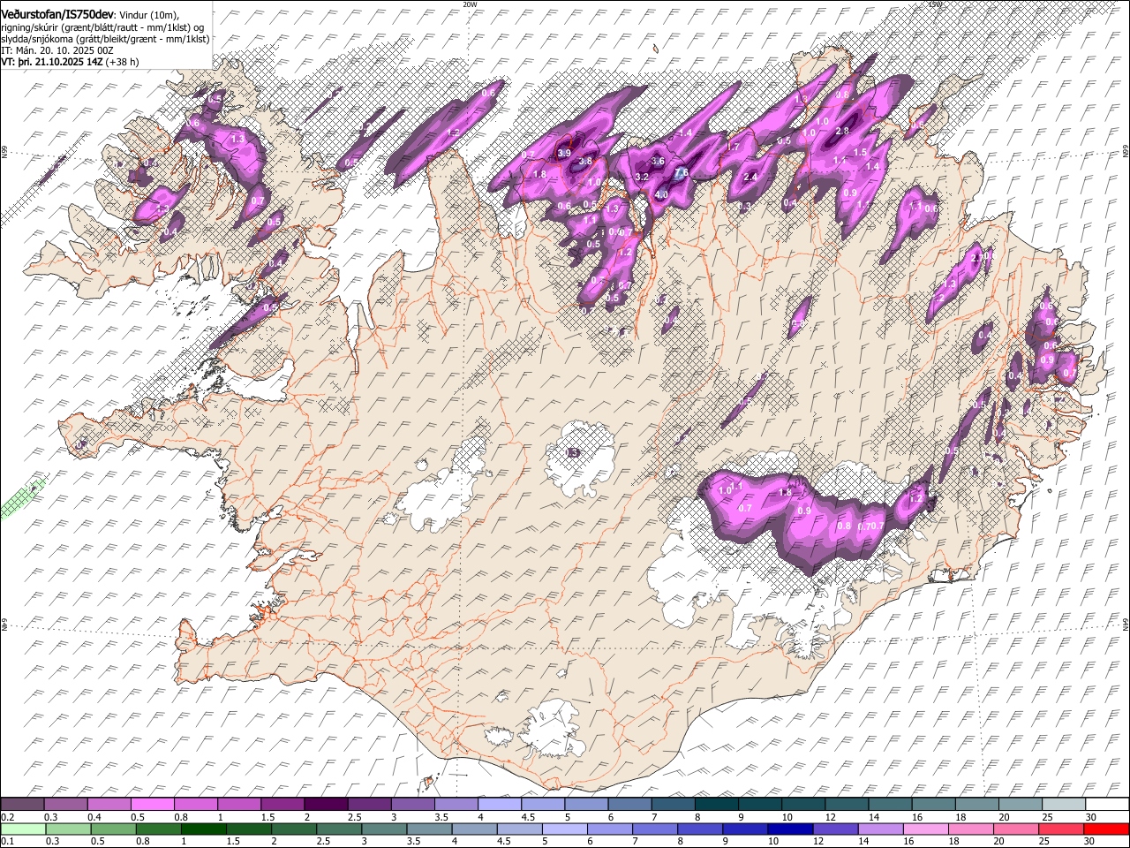Pick the magenta 1.5–2 snow legend swatch
The height and width of the screenshot is (848, 1130).
(x=282, y=804)
